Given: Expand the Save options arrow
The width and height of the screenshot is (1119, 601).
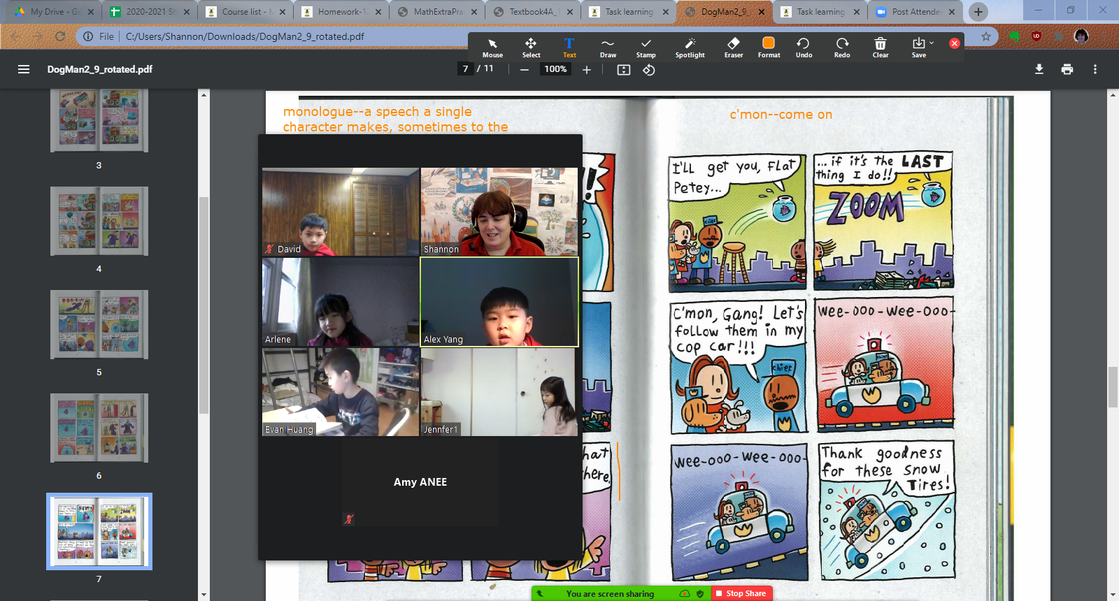Looking at the screenshot, I should pyautogui.click(x=932, y=43).
